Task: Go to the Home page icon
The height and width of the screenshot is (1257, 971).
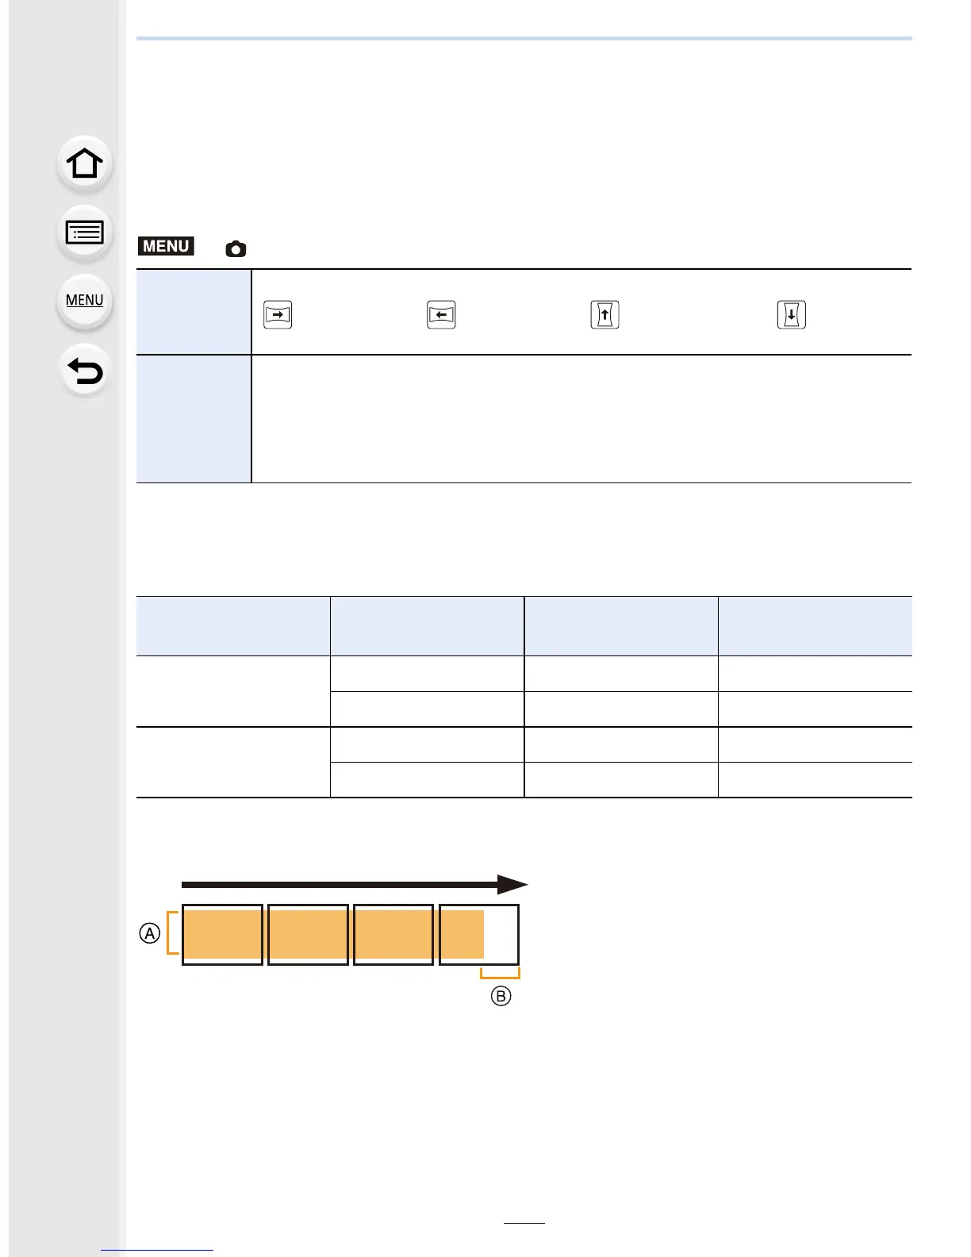Action: (x=85, y=163)
